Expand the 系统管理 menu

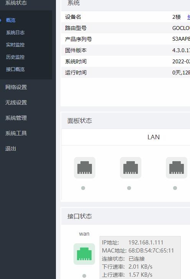(16, 118)
